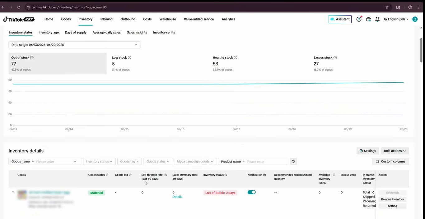Reload the page
This screenshot has height=219, width=425.
(19, 7)
